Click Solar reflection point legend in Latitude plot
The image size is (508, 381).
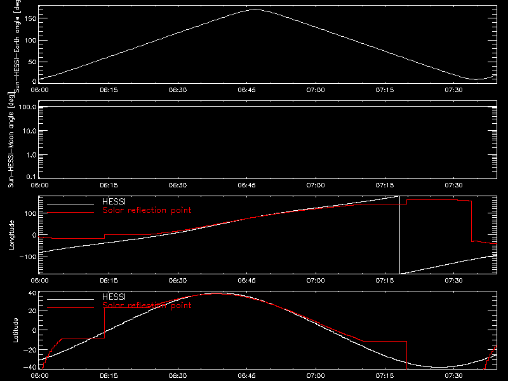click(x=147, y=305)
